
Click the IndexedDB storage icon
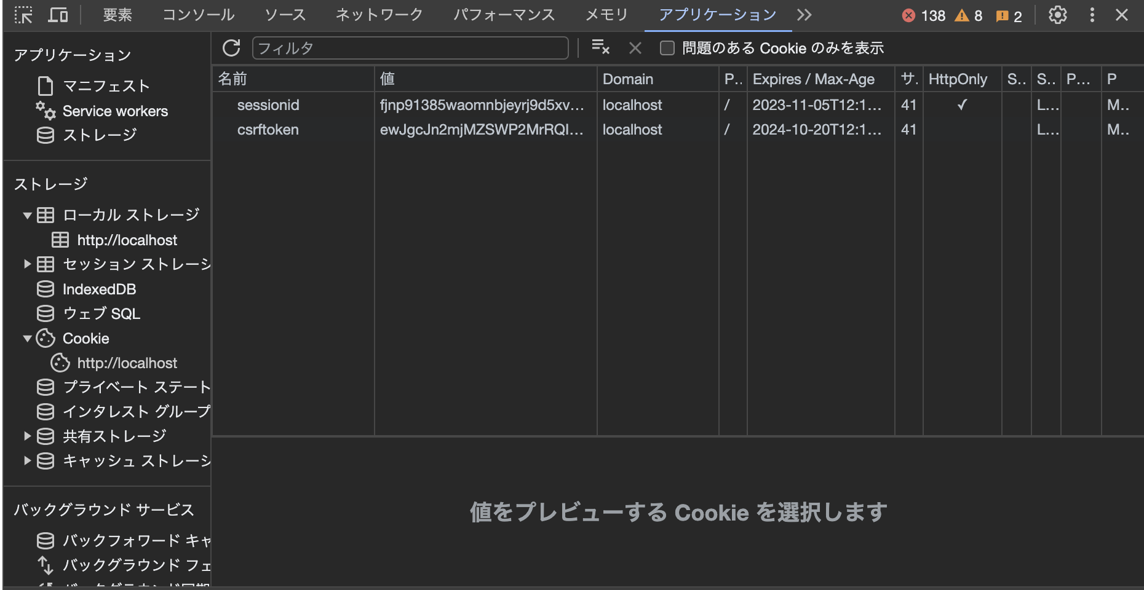tap(45, 289)
